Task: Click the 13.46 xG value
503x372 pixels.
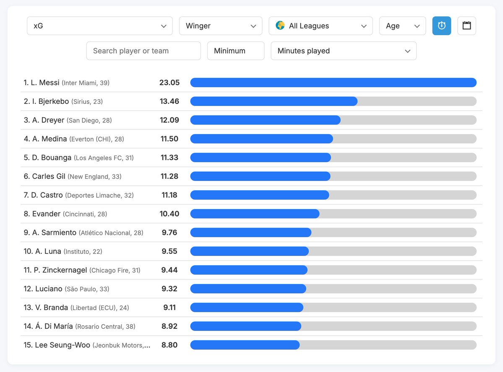Action: (x=169, y=101)
